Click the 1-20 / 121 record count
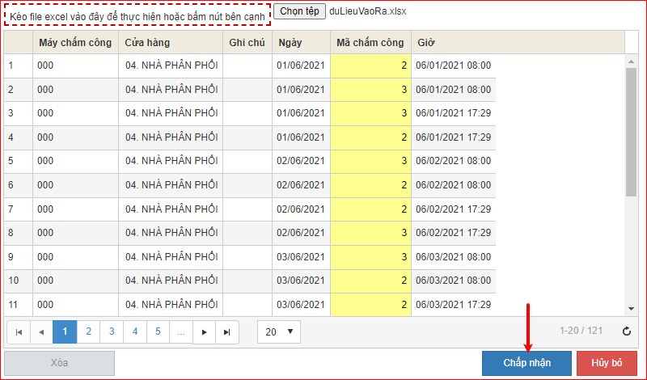The image size is (647, 380). click(x=581, y=331)
